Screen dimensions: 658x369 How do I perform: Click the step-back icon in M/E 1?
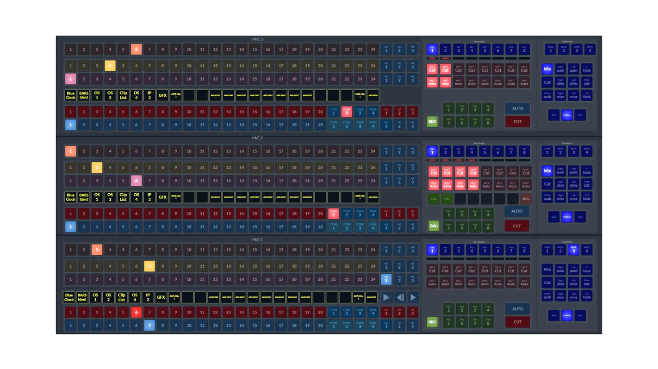click(x=400, y=298)
